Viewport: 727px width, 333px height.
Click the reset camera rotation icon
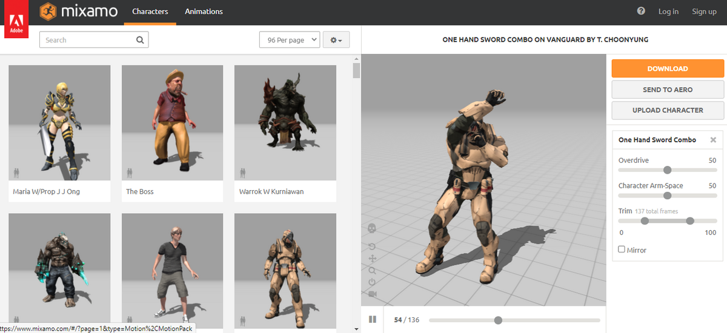[x=372, y=246]
